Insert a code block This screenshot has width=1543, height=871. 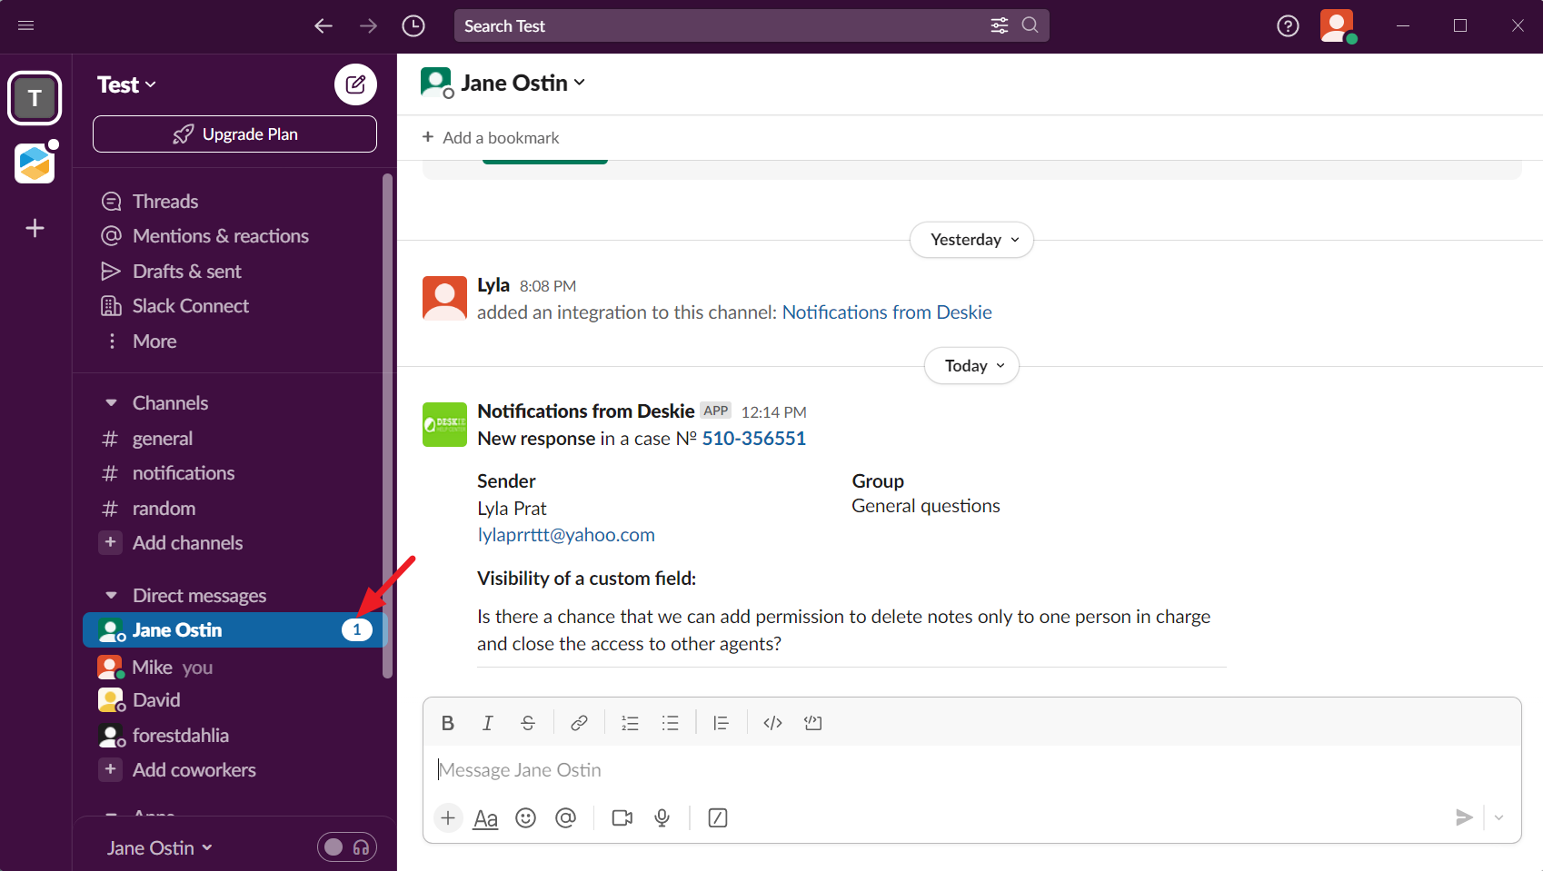(x=813, y=723)
